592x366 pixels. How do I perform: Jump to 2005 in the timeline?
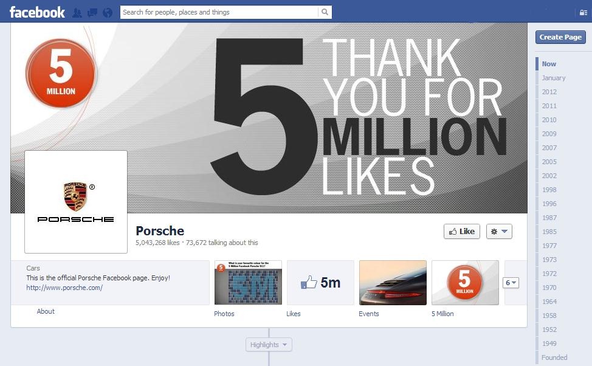[x=549, y=162]
